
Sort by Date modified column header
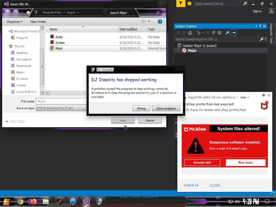coord(132,29)
